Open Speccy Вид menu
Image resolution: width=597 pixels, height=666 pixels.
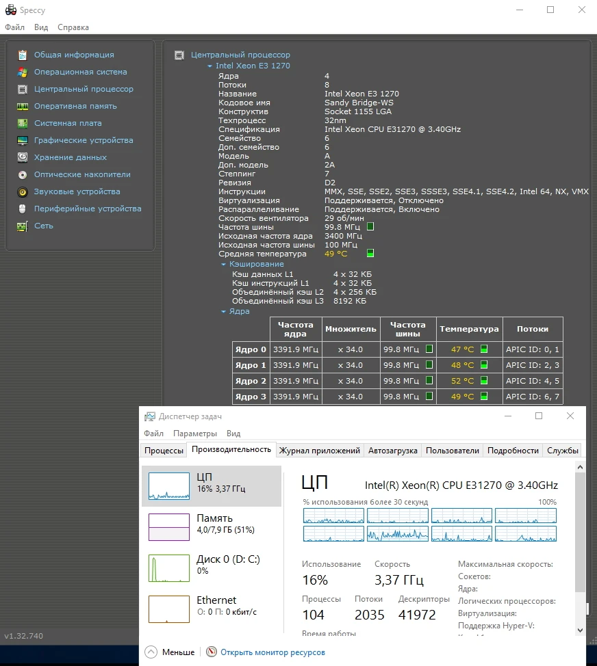[41, 27]
